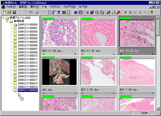Open the スライドショー menu

[55, 7]
